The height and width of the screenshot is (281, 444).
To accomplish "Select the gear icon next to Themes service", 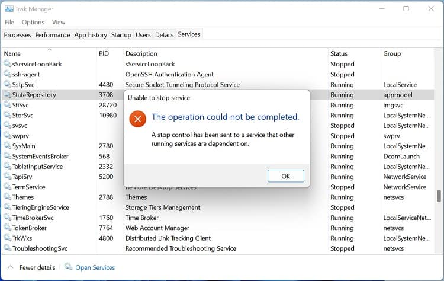I will pos(7,197).
